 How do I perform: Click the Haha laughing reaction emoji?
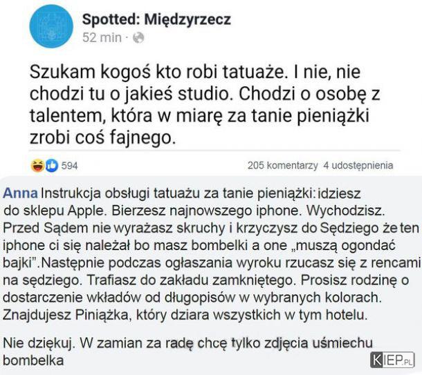tap(37, 166)
